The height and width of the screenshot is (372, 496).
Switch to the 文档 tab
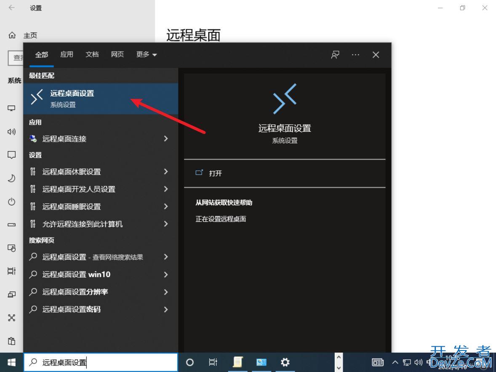click(x=92, y=55)
